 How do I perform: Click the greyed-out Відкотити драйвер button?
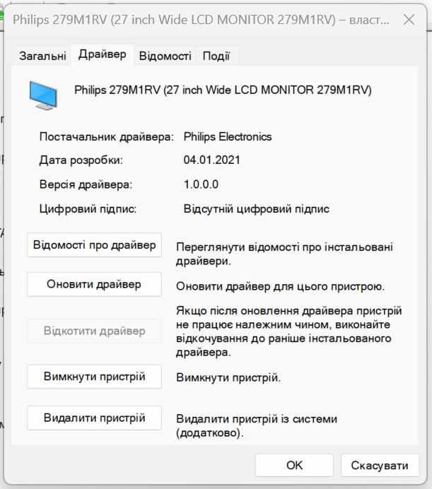click(94, 331)
